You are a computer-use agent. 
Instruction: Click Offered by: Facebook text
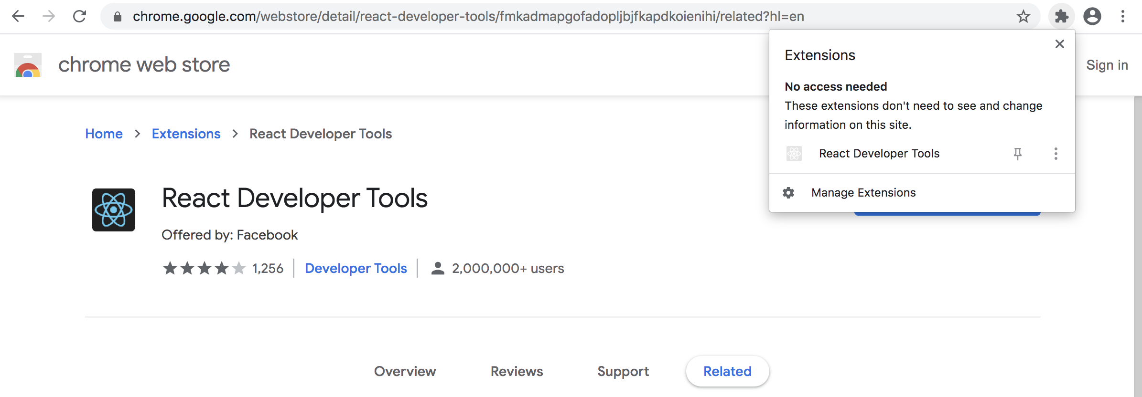point(229,235)
